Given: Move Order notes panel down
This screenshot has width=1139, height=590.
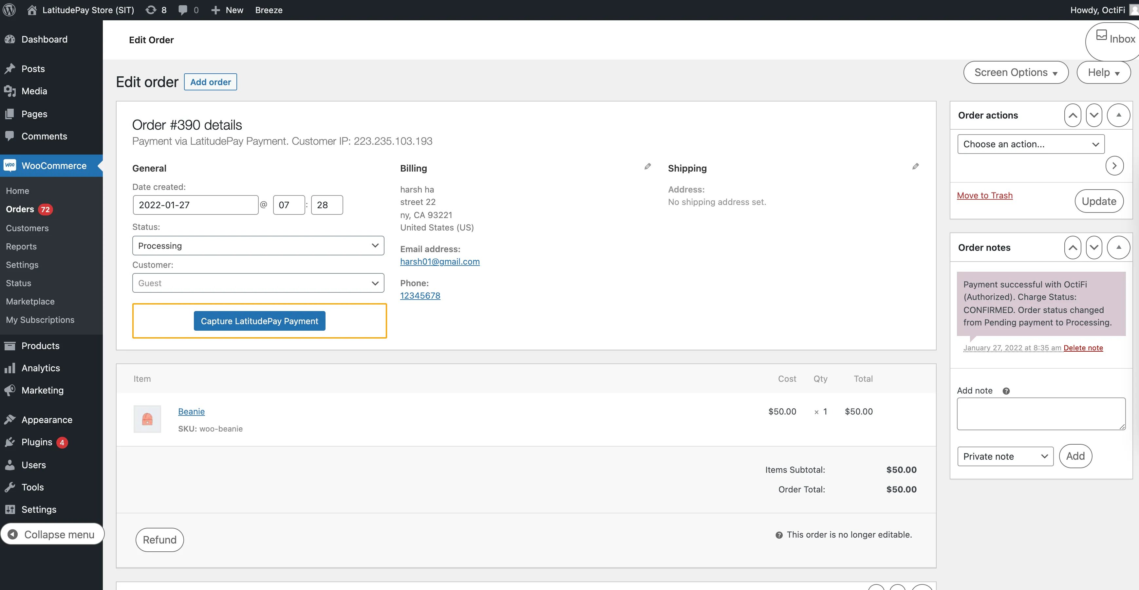Looking at the screenshot, I should (x=1094, y=248).
